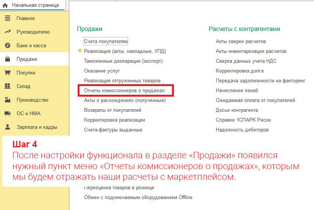
Task: Open Переоценка товаров в рознице
Action: pyautogui.click(x=119, y=188)
